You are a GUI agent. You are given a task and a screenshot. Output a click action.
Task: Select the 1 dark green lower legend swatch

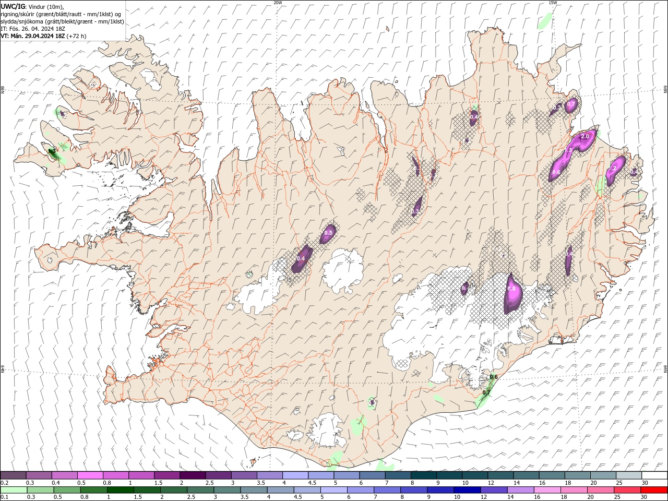click(x=120, y=490)
